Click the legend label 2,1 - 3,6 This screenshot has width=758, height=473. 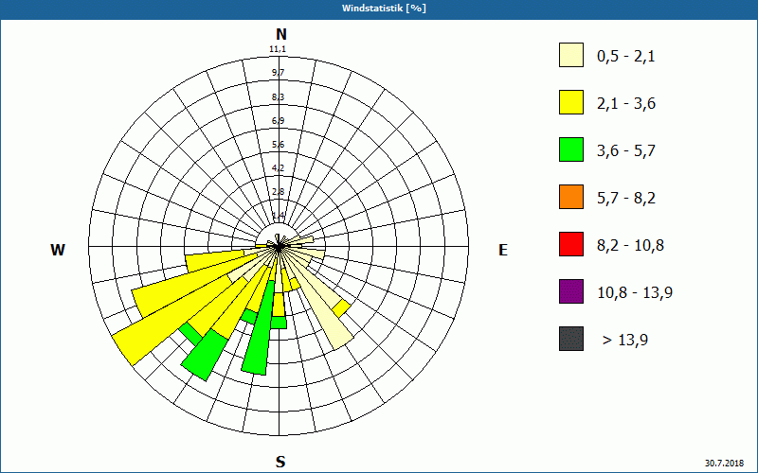click(x=626, y=104)
